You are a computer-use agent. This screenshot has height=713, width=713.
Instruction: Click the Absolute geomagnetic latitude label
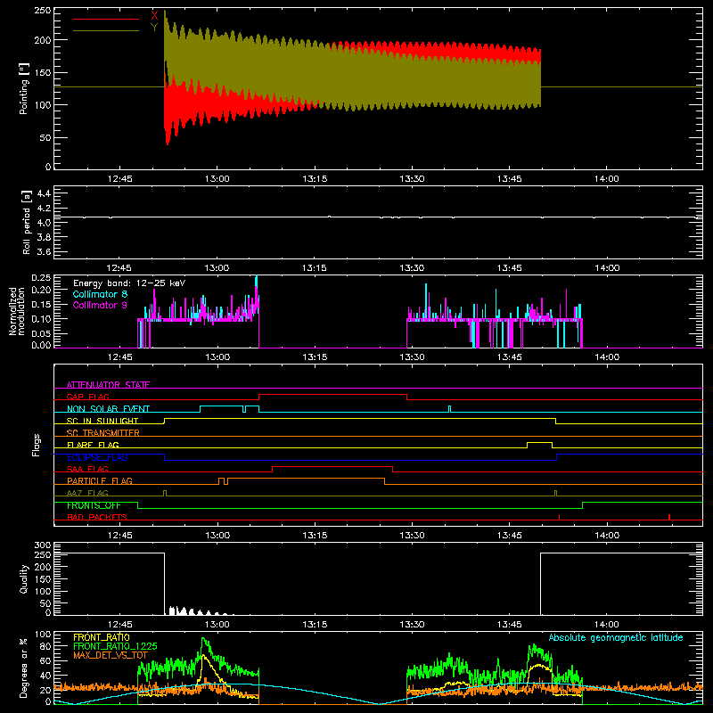(x=616, y=637)
